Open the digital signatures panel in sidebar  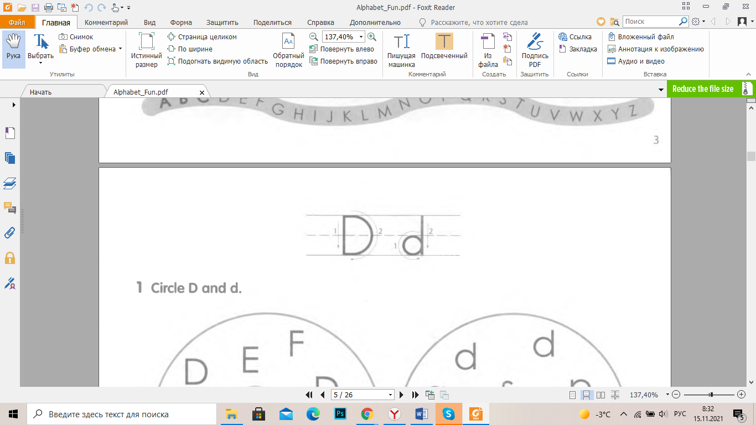click(10, 283)
